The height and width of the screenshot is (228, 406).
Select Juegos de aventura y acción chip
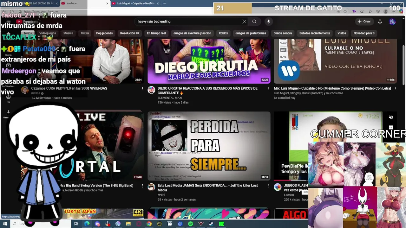click(x=192, y=33)
